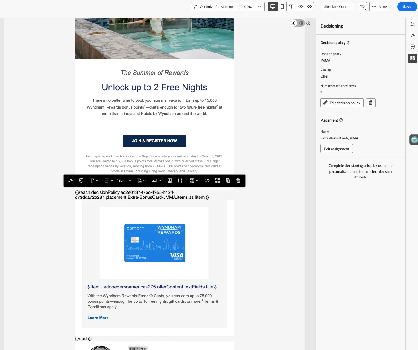The image size is (418, 350).
Task: Switch to plain text view
Action: 291,7
